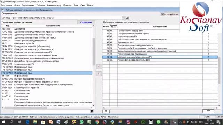
Task: Select Делопроизводство на государственном языке row
Action: tap(47, 55)
